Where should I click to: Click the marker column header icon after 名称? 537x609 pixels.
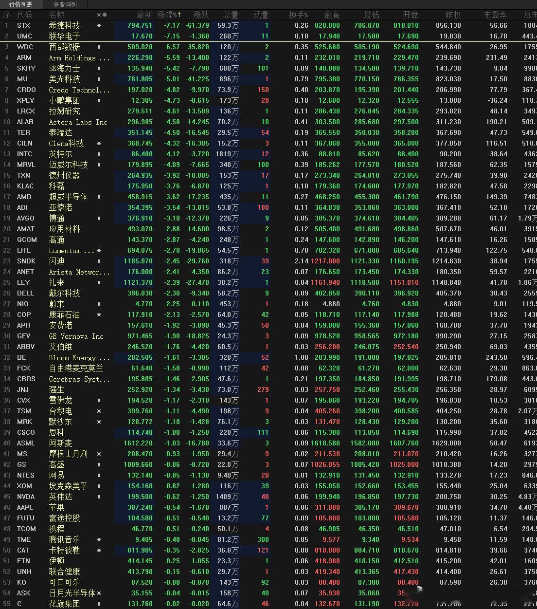click(x=102, y=15)
